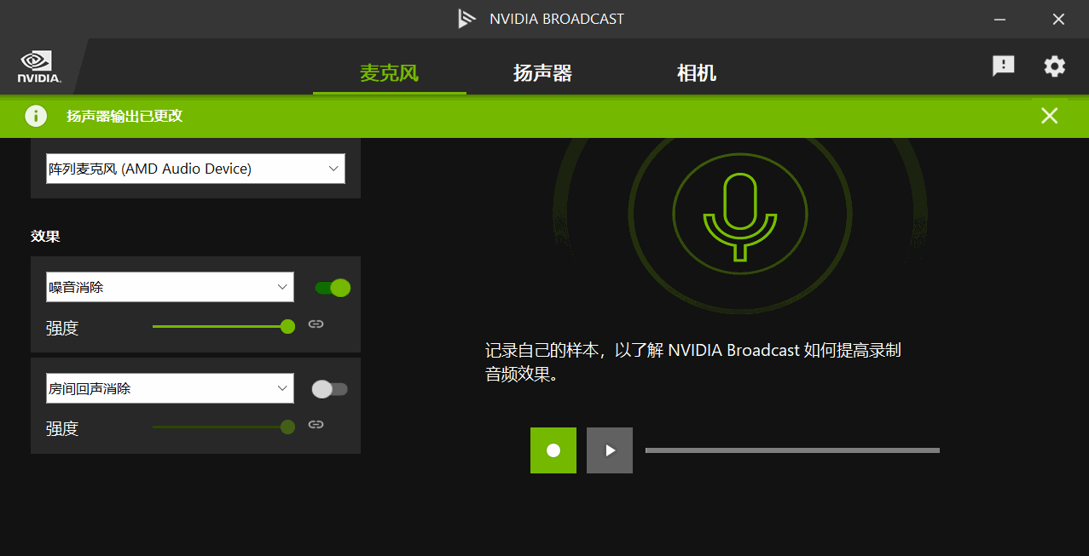Switch to the 相机 tab

pyautogui.click(x=697, y=73)
